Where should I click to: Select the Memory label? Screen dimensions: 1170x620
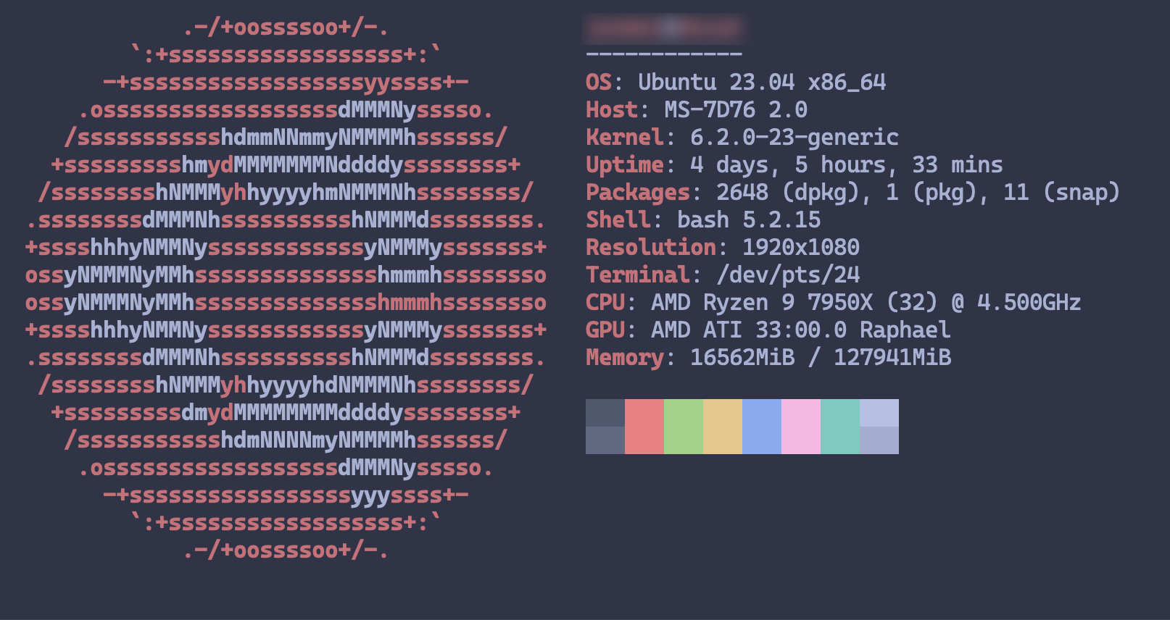[624, 358]
